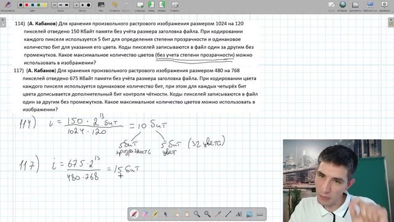Select the black pen color
394x222 pixels.
(21, 5)
